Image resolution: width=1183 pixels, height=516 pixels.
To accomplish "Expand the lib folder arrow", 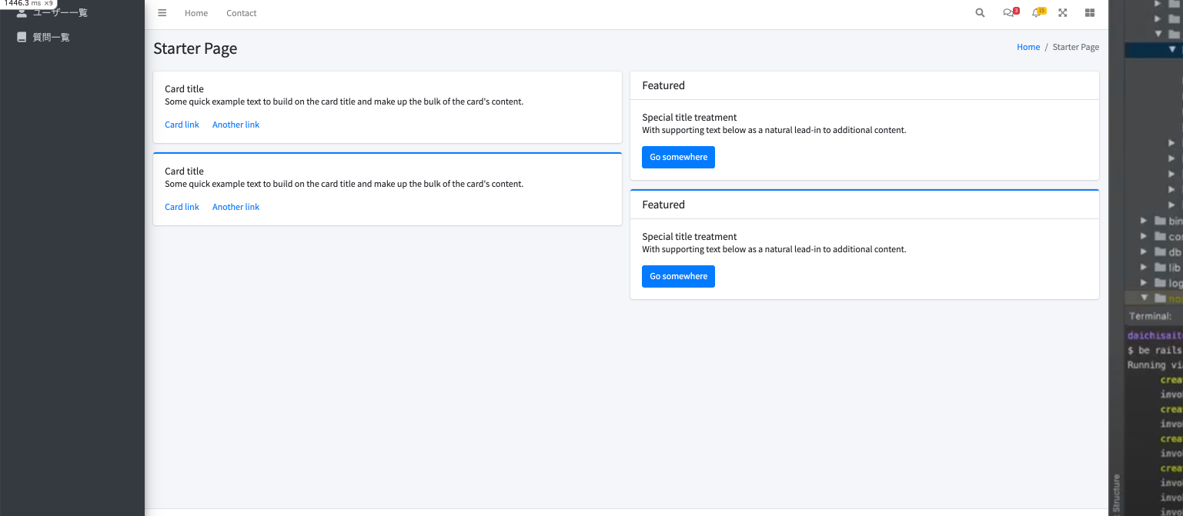I will pyautogui.click(x=1145, y=268).
